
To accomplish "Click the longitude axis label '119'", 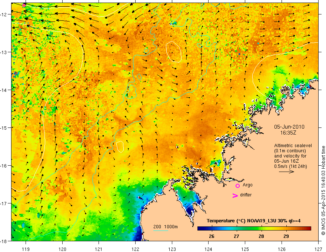I will click(x=26, y=249).
